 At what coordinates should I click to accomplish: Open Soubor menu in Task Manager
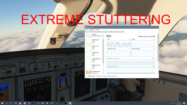point(87,29)
